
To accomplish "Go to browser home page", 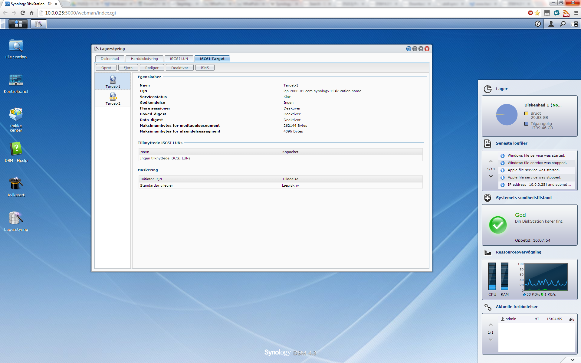I will click(31, 13).
